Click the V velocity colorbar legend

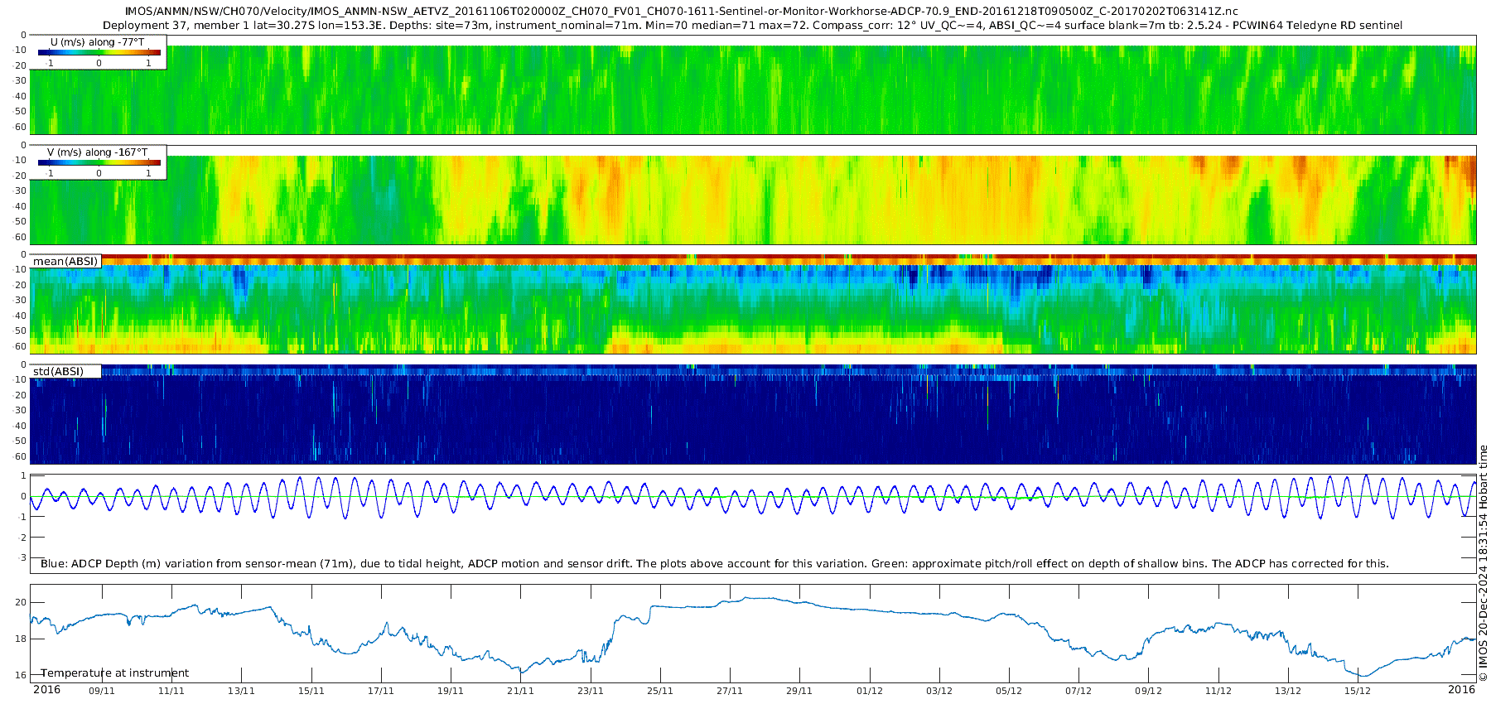(x=99, y=163)
